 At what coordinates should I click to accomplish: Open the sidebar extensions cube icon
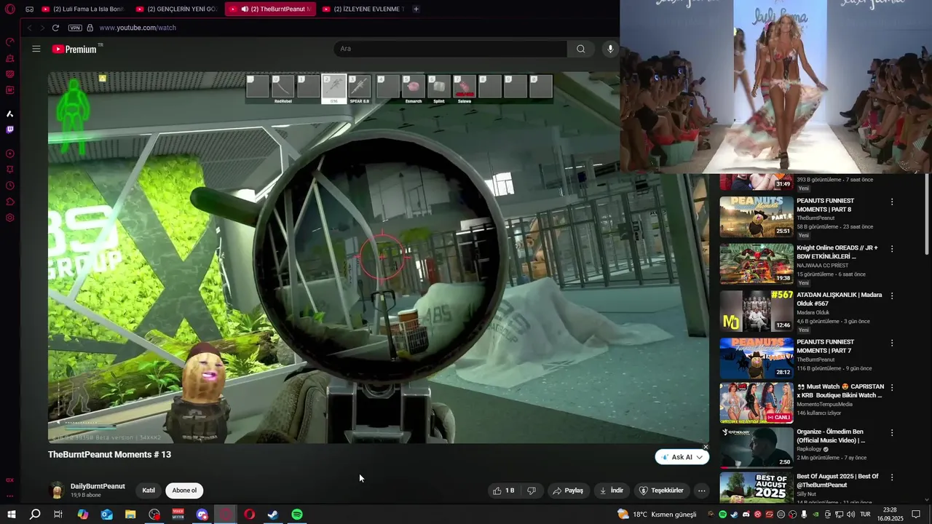pyautogui.click(x=10, y=202)
